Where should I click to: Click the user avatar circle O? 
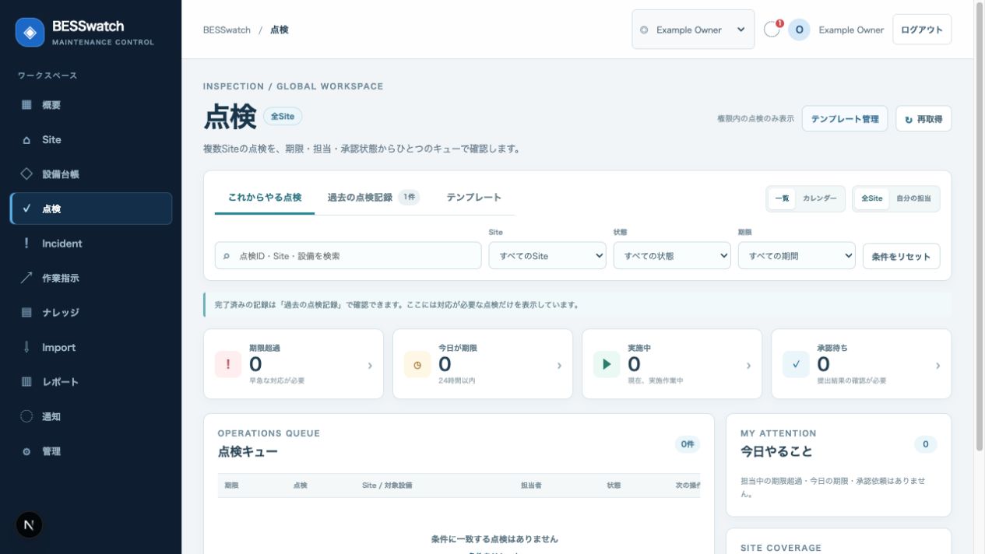[799, 30]
